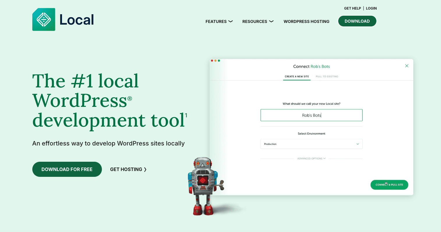Image resolution: width=441 pixels, height=232 pixels.
Task: Click the footnote superscript 1 after 'tool'
Action: (x=186, y=115)
